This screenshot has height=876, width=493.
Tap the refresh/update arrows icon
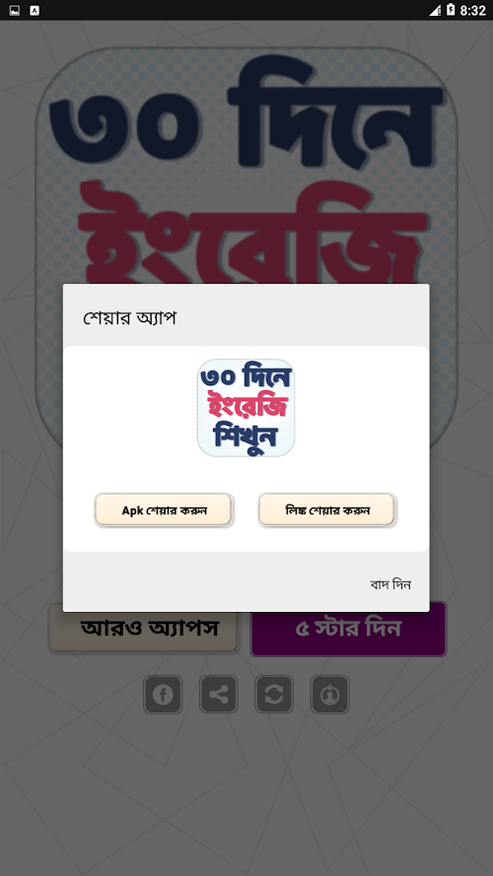coord(274,695)
